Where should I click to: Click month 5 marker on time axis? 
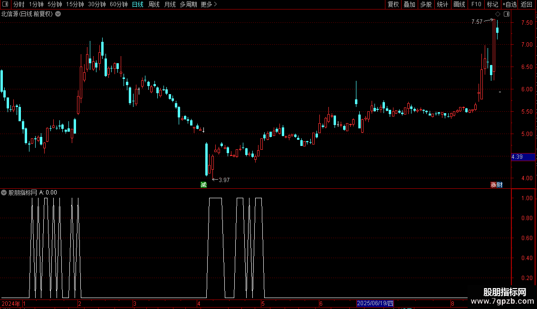point(263,303)
